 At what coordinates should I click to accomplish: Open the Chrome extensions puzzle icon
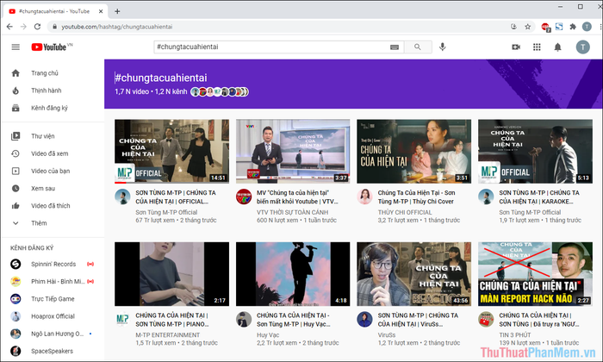point(573,27)
